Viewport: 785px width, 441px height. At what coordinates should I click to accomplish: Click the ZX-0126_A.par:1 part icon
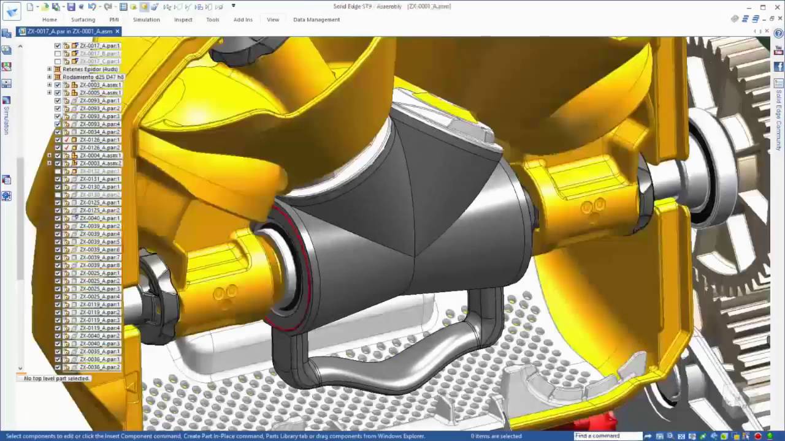point(74,140)
